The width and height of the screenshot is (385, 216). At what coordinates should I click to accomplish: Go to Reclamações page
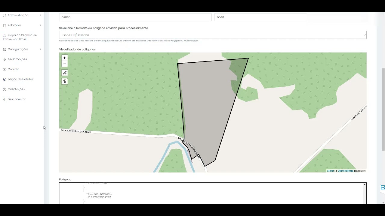tap(17, 59)
